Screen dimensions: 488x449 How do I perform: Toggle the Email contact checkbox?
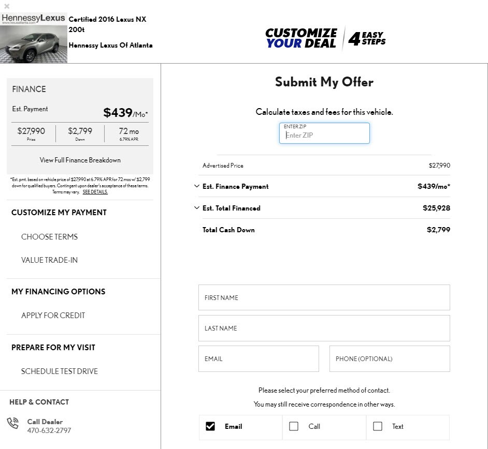(x=210, y=426)
